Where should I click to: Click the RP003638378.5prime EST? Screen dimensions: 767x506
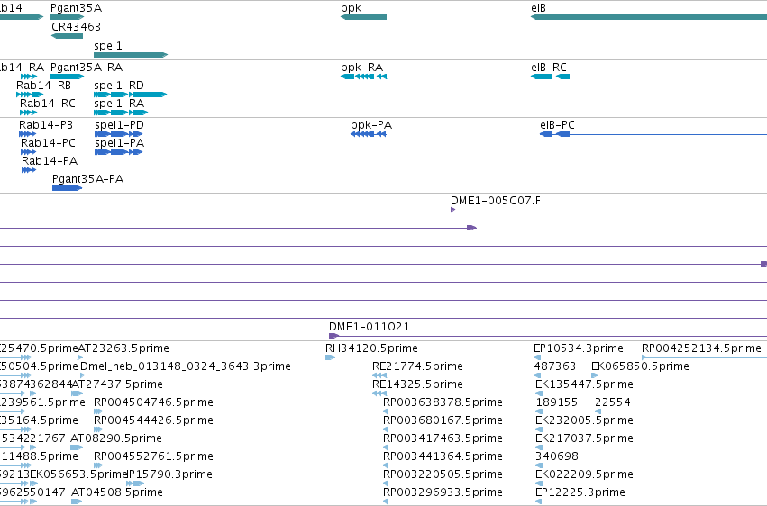[x=386, y=411]
